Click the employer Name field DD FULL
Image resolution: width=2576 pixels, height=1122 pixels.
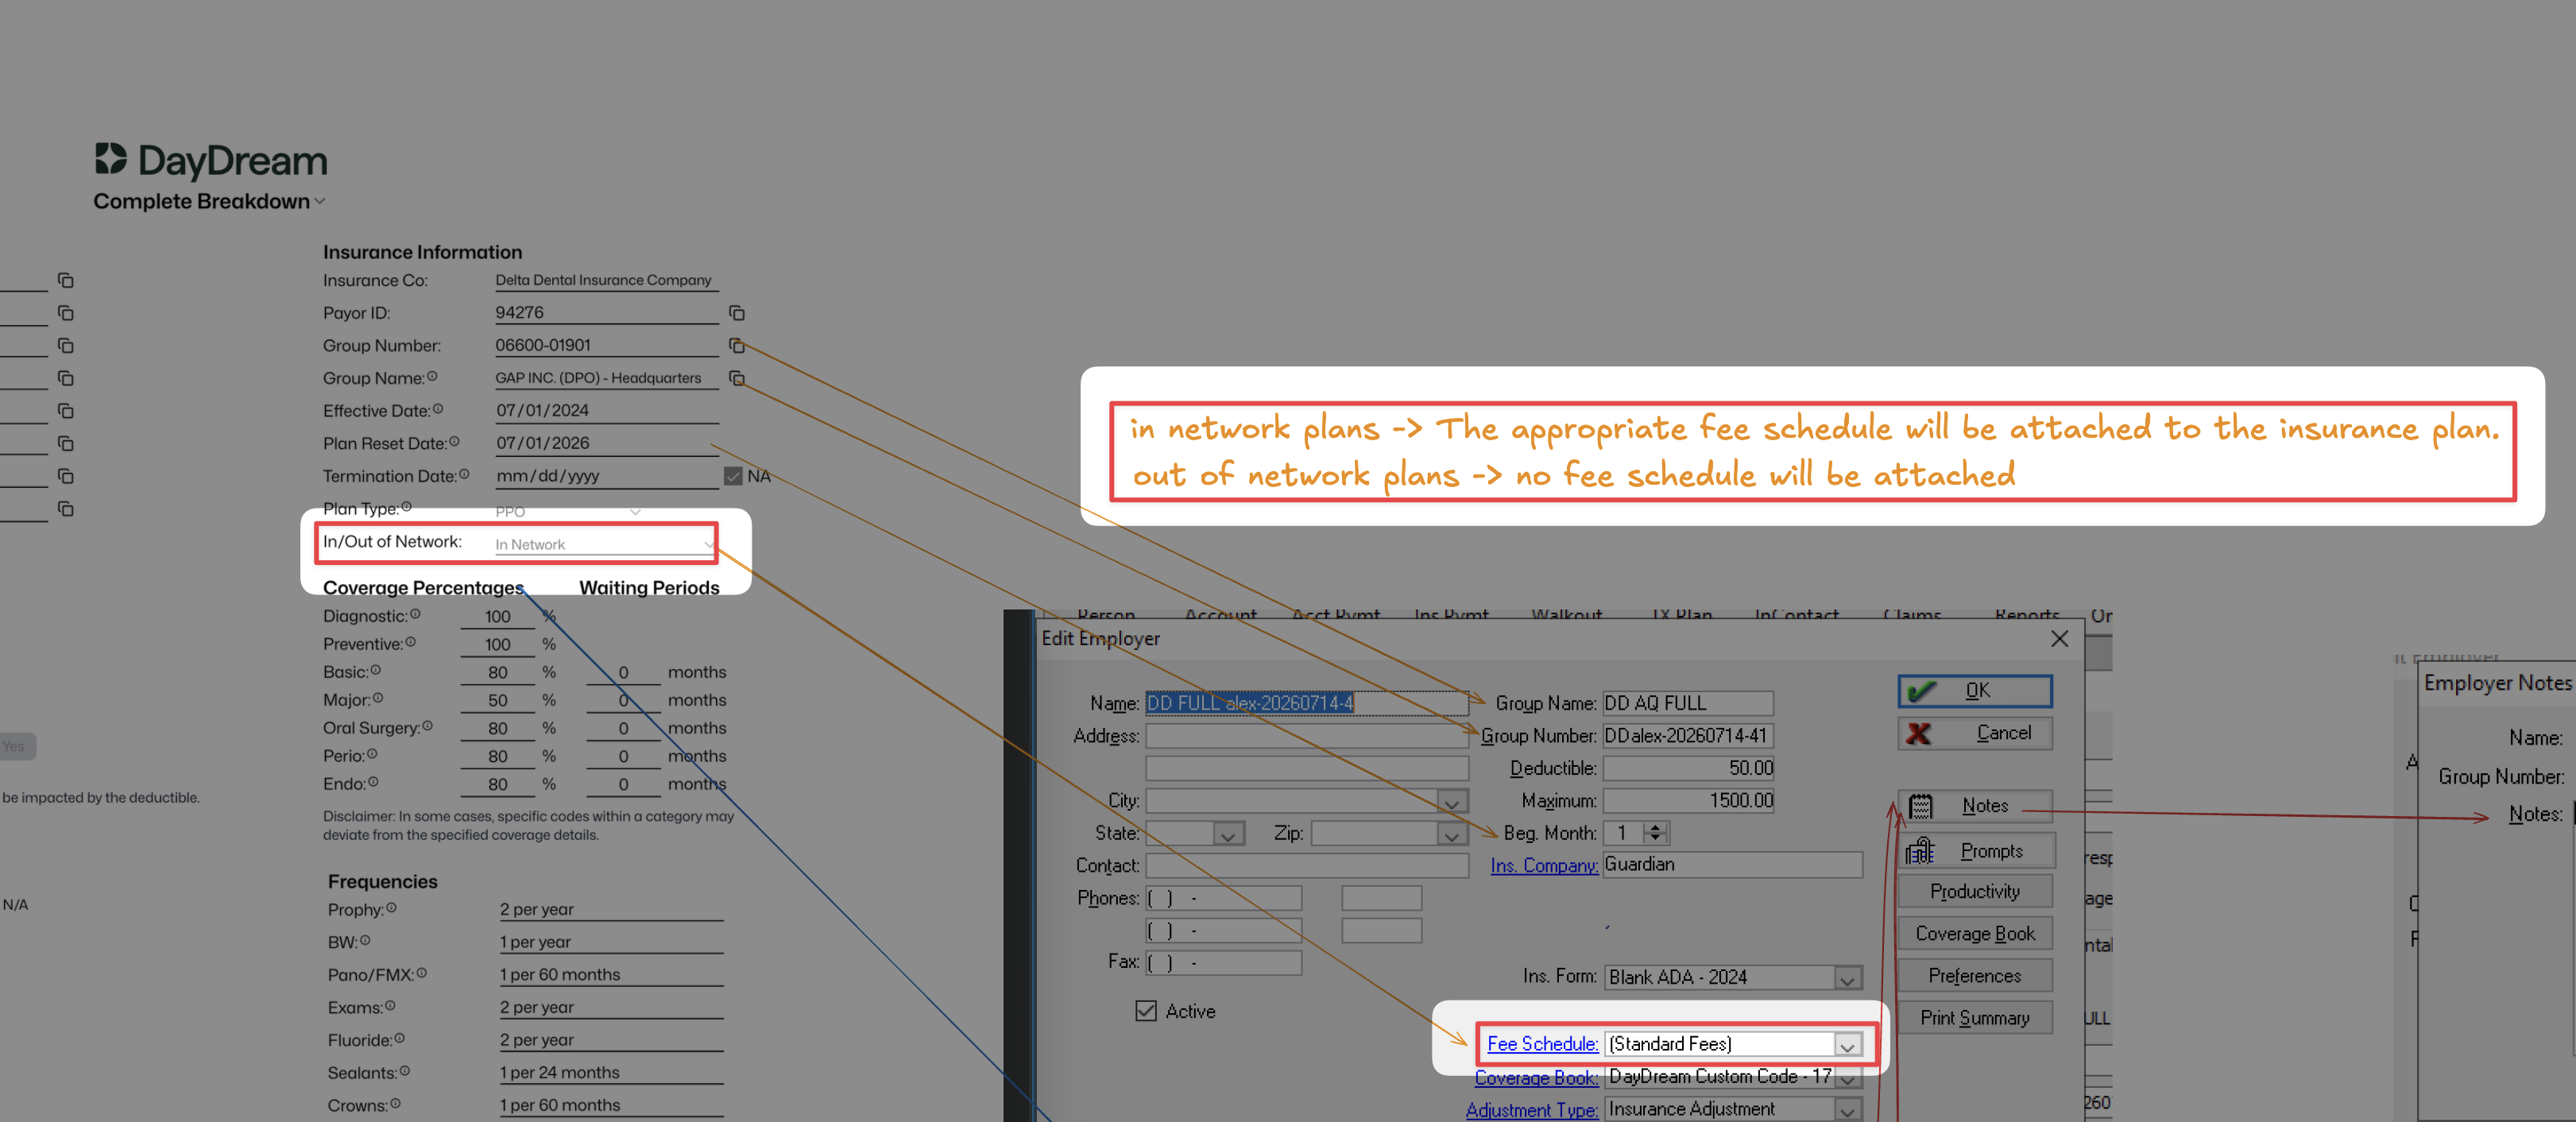[x=1306, y=703]
